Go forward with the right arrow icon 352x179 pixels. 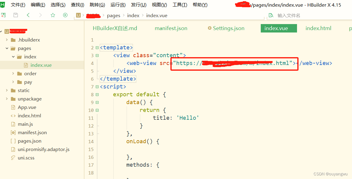(x=40, y=15)
